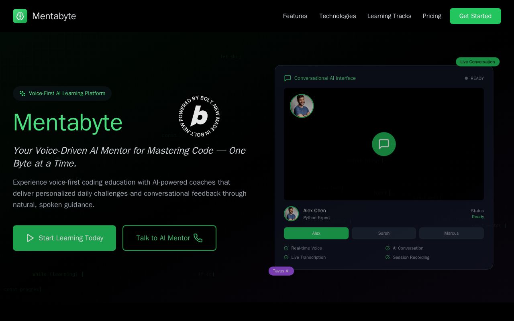Click the check icon next to Real-time Voice
The image size is (514, 321).
pos(286,248)
